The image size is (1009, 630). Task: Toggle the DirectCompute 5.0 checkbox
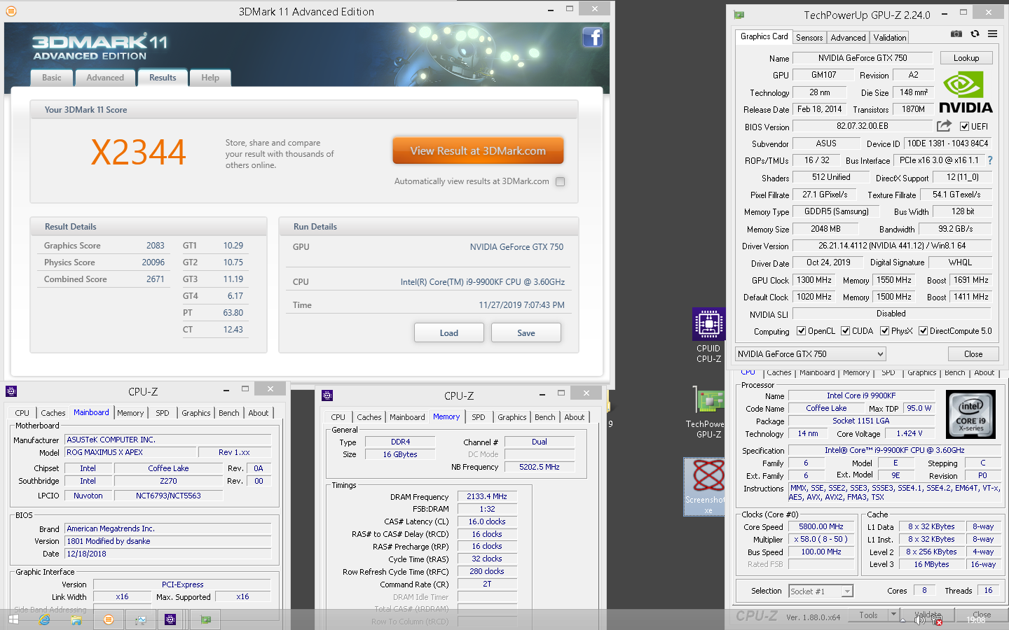pos(923,331)
